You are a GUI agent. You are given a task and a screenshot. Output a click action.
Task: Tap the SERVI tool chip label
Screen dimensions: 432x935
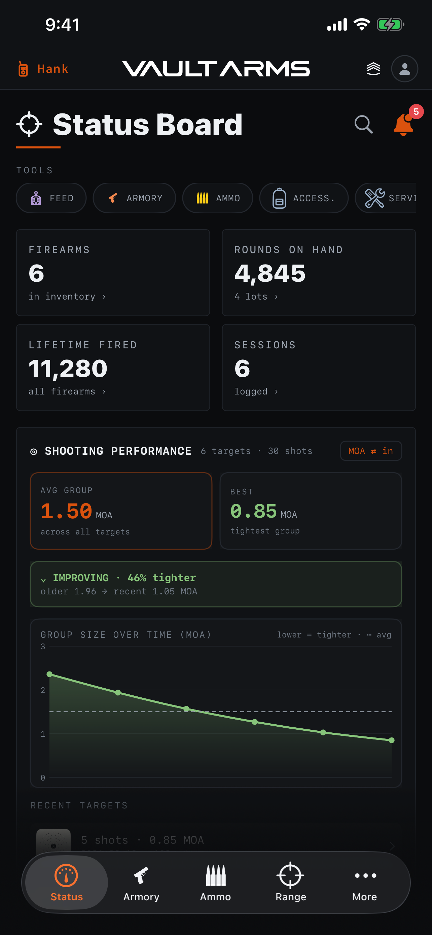tap(402, 198)
